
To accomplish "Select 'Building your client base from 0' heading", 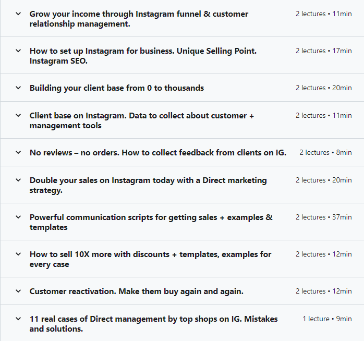I will pyautogui.click(x=117, y=88).
